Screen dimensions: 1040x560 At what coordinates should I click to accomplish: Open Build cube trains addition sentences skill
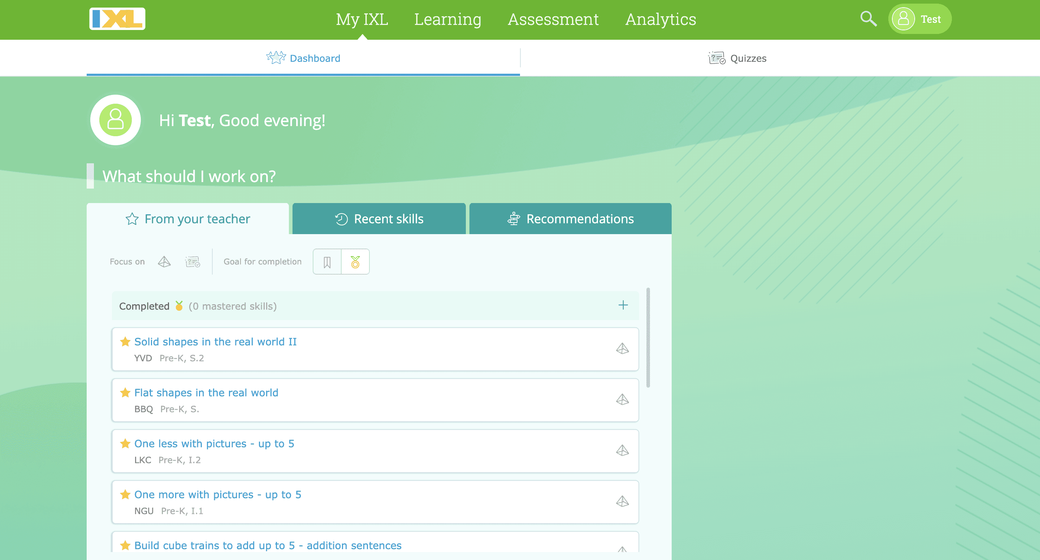(x=268, y=546)
